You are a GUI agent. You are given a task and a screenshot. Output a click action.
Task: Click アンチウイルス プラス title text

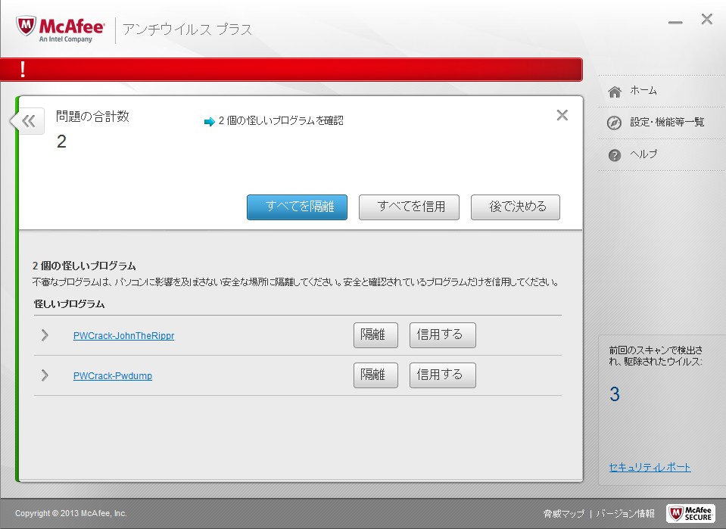click(187, 30)
